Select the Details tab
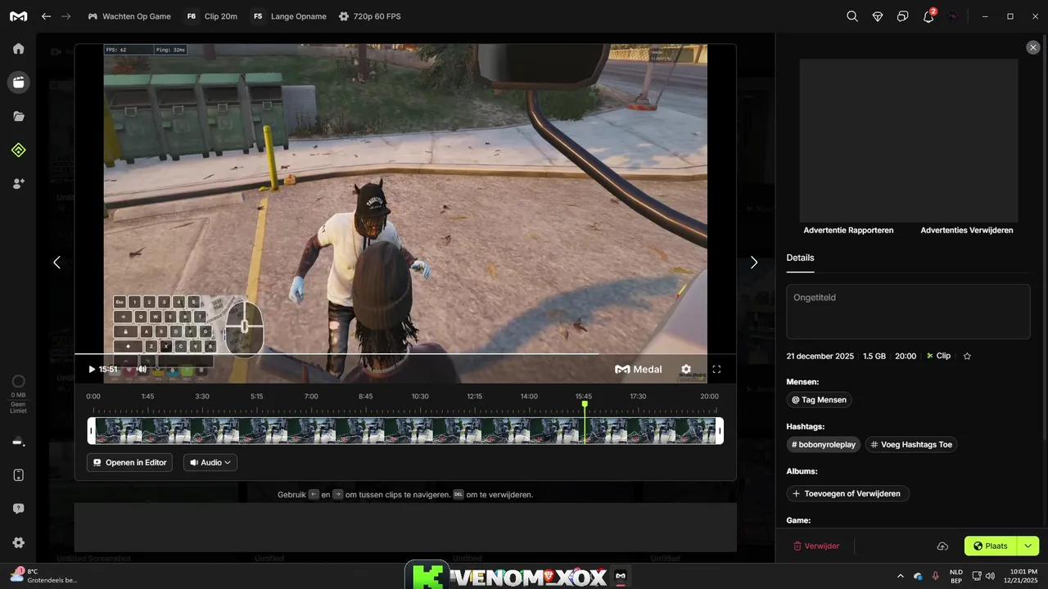The width and height of the screenshot is (1048, 589). click(800, 258)
